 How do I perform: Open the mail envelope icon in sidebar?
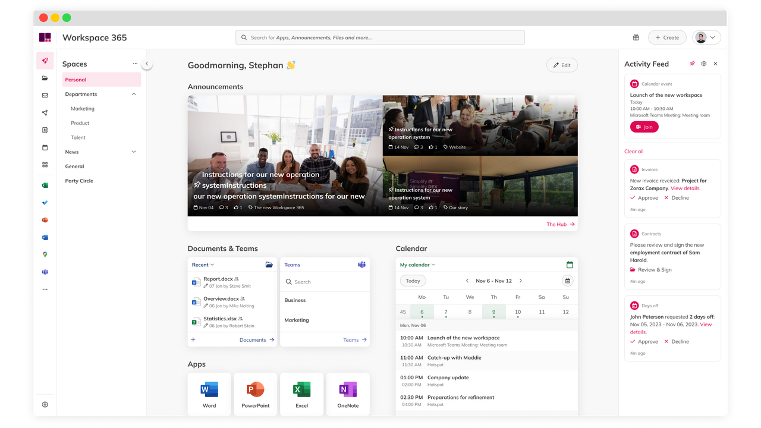click(45, 95)
